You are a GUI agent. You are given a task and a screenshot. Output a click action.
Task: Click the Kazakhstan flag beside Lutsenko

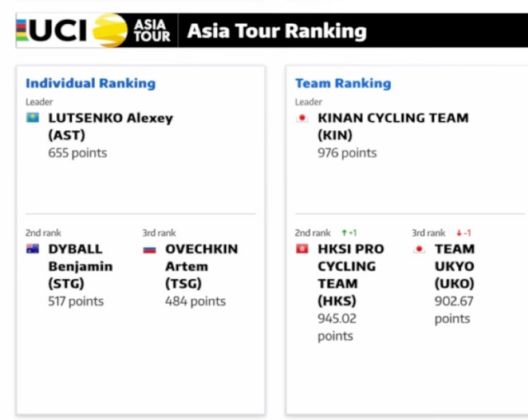click(x=33, y=118)
